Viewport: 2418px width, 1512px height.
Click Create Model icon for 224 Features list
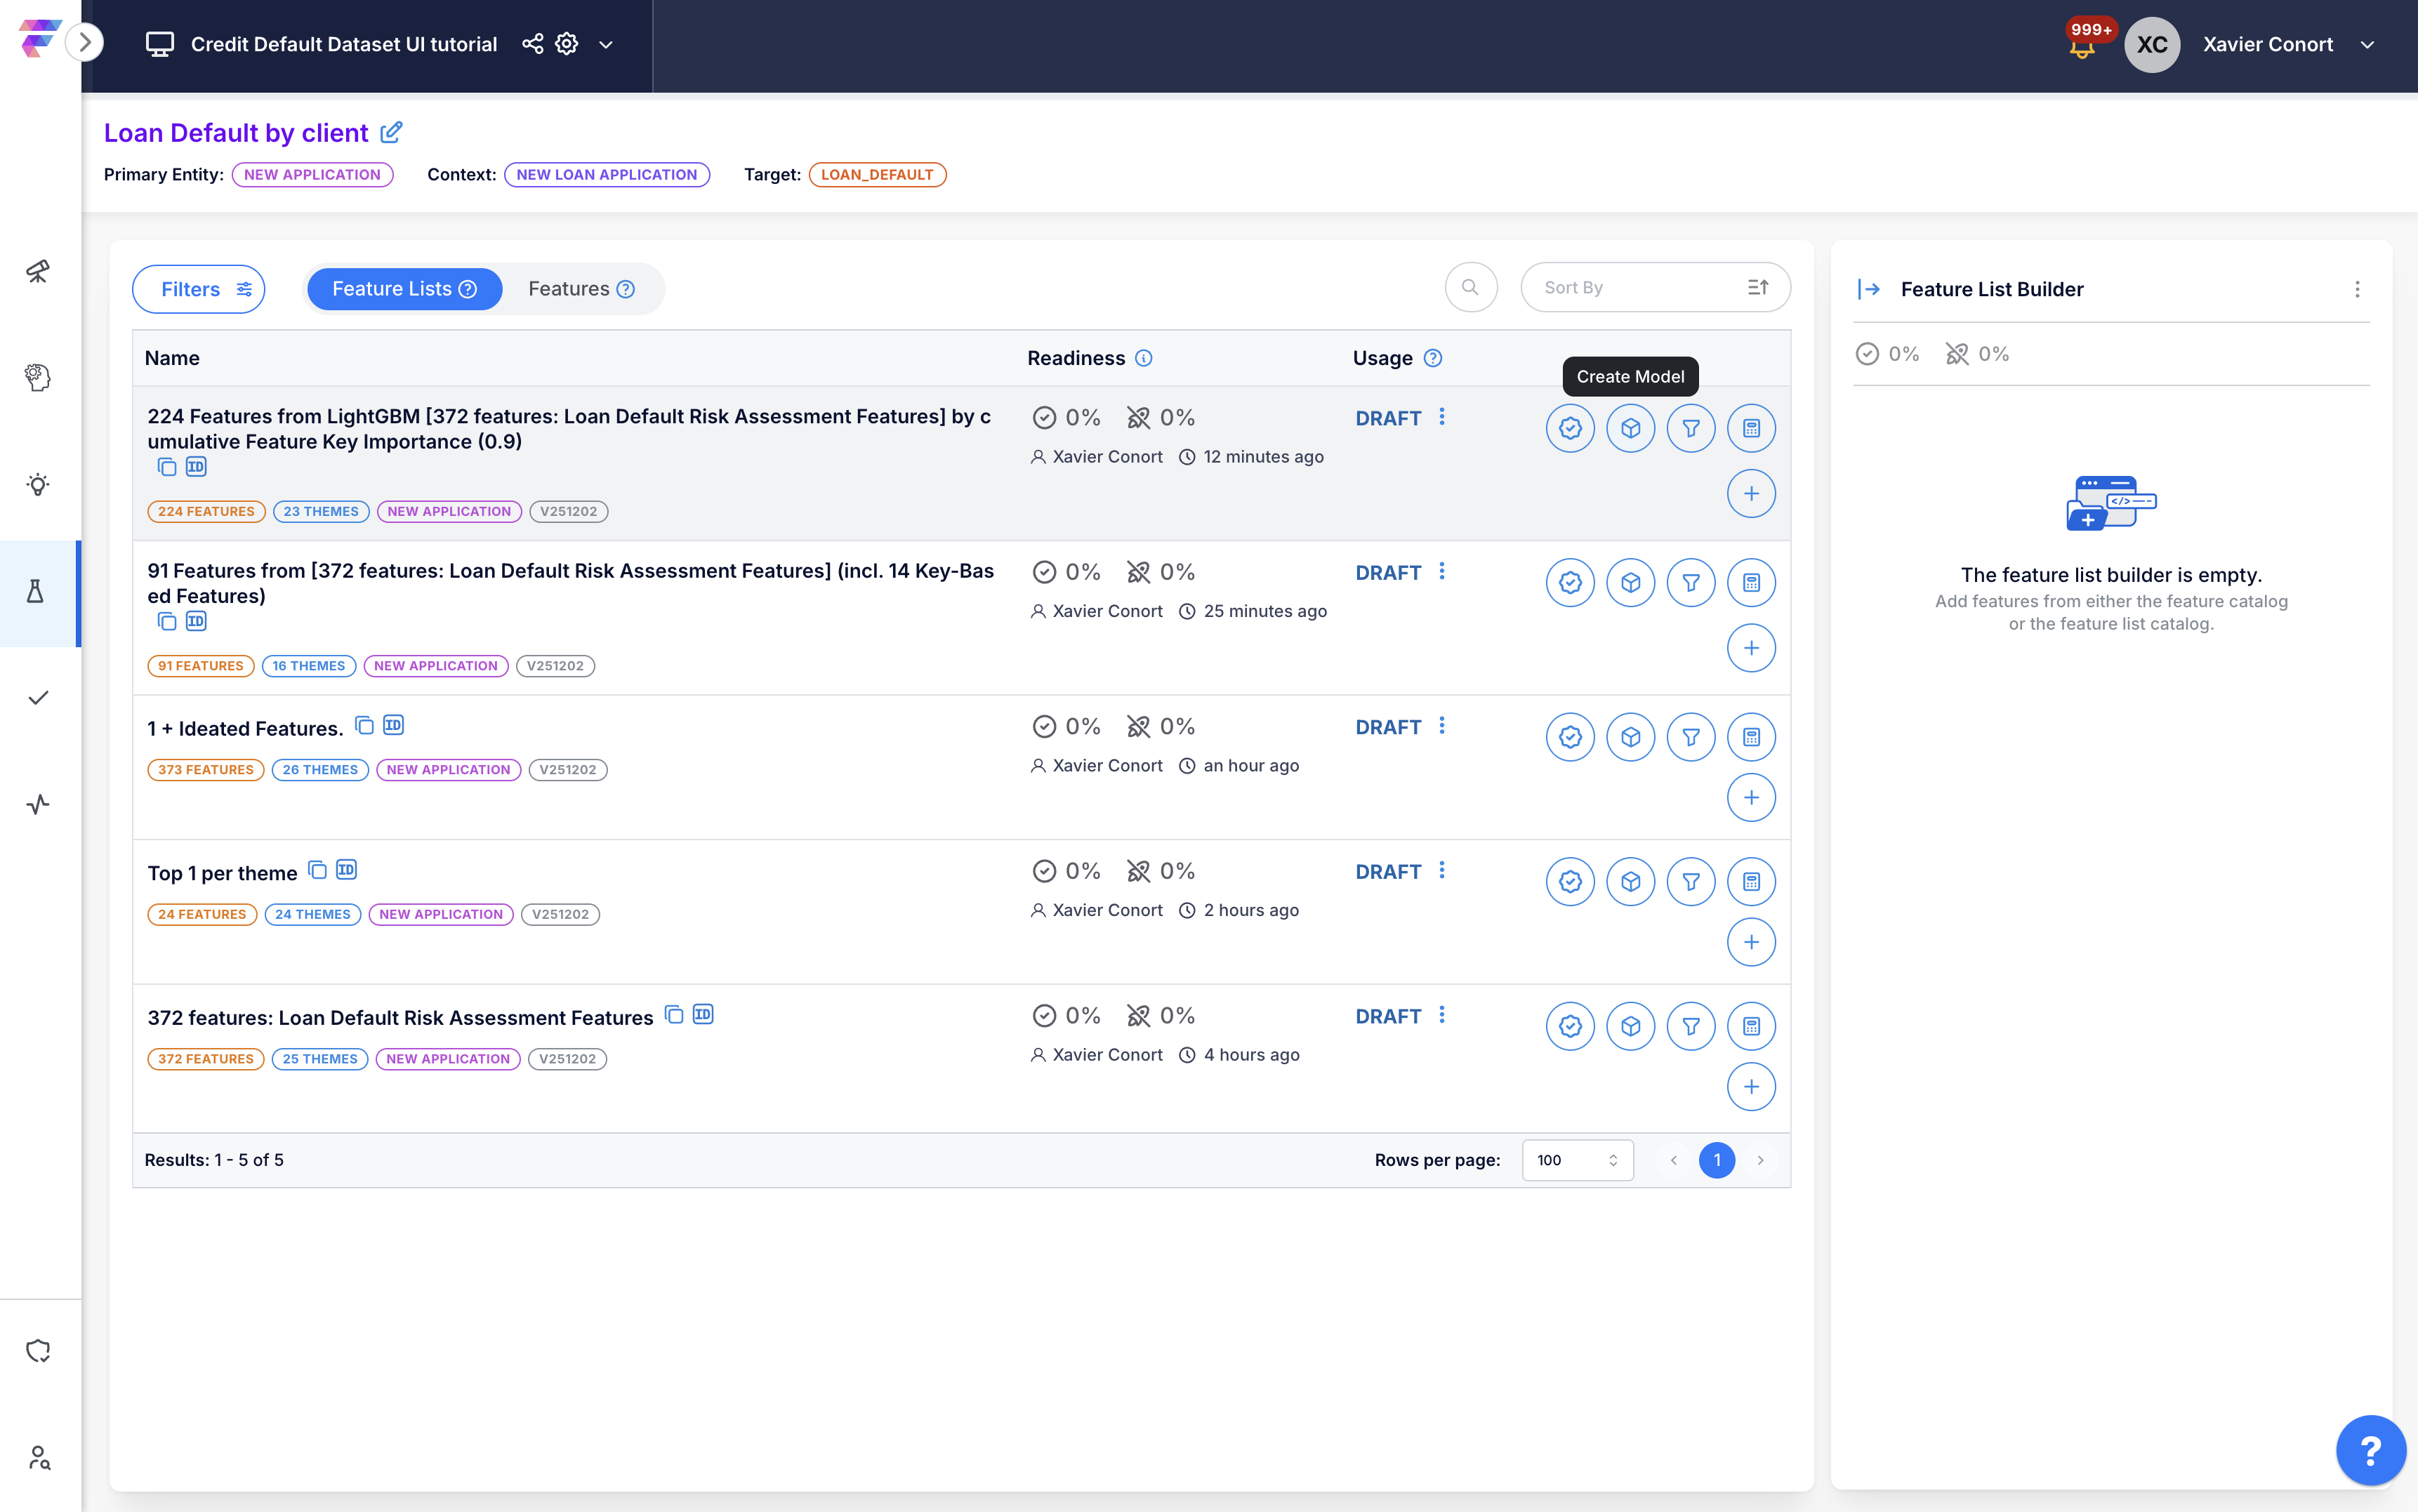point(1630,428)
